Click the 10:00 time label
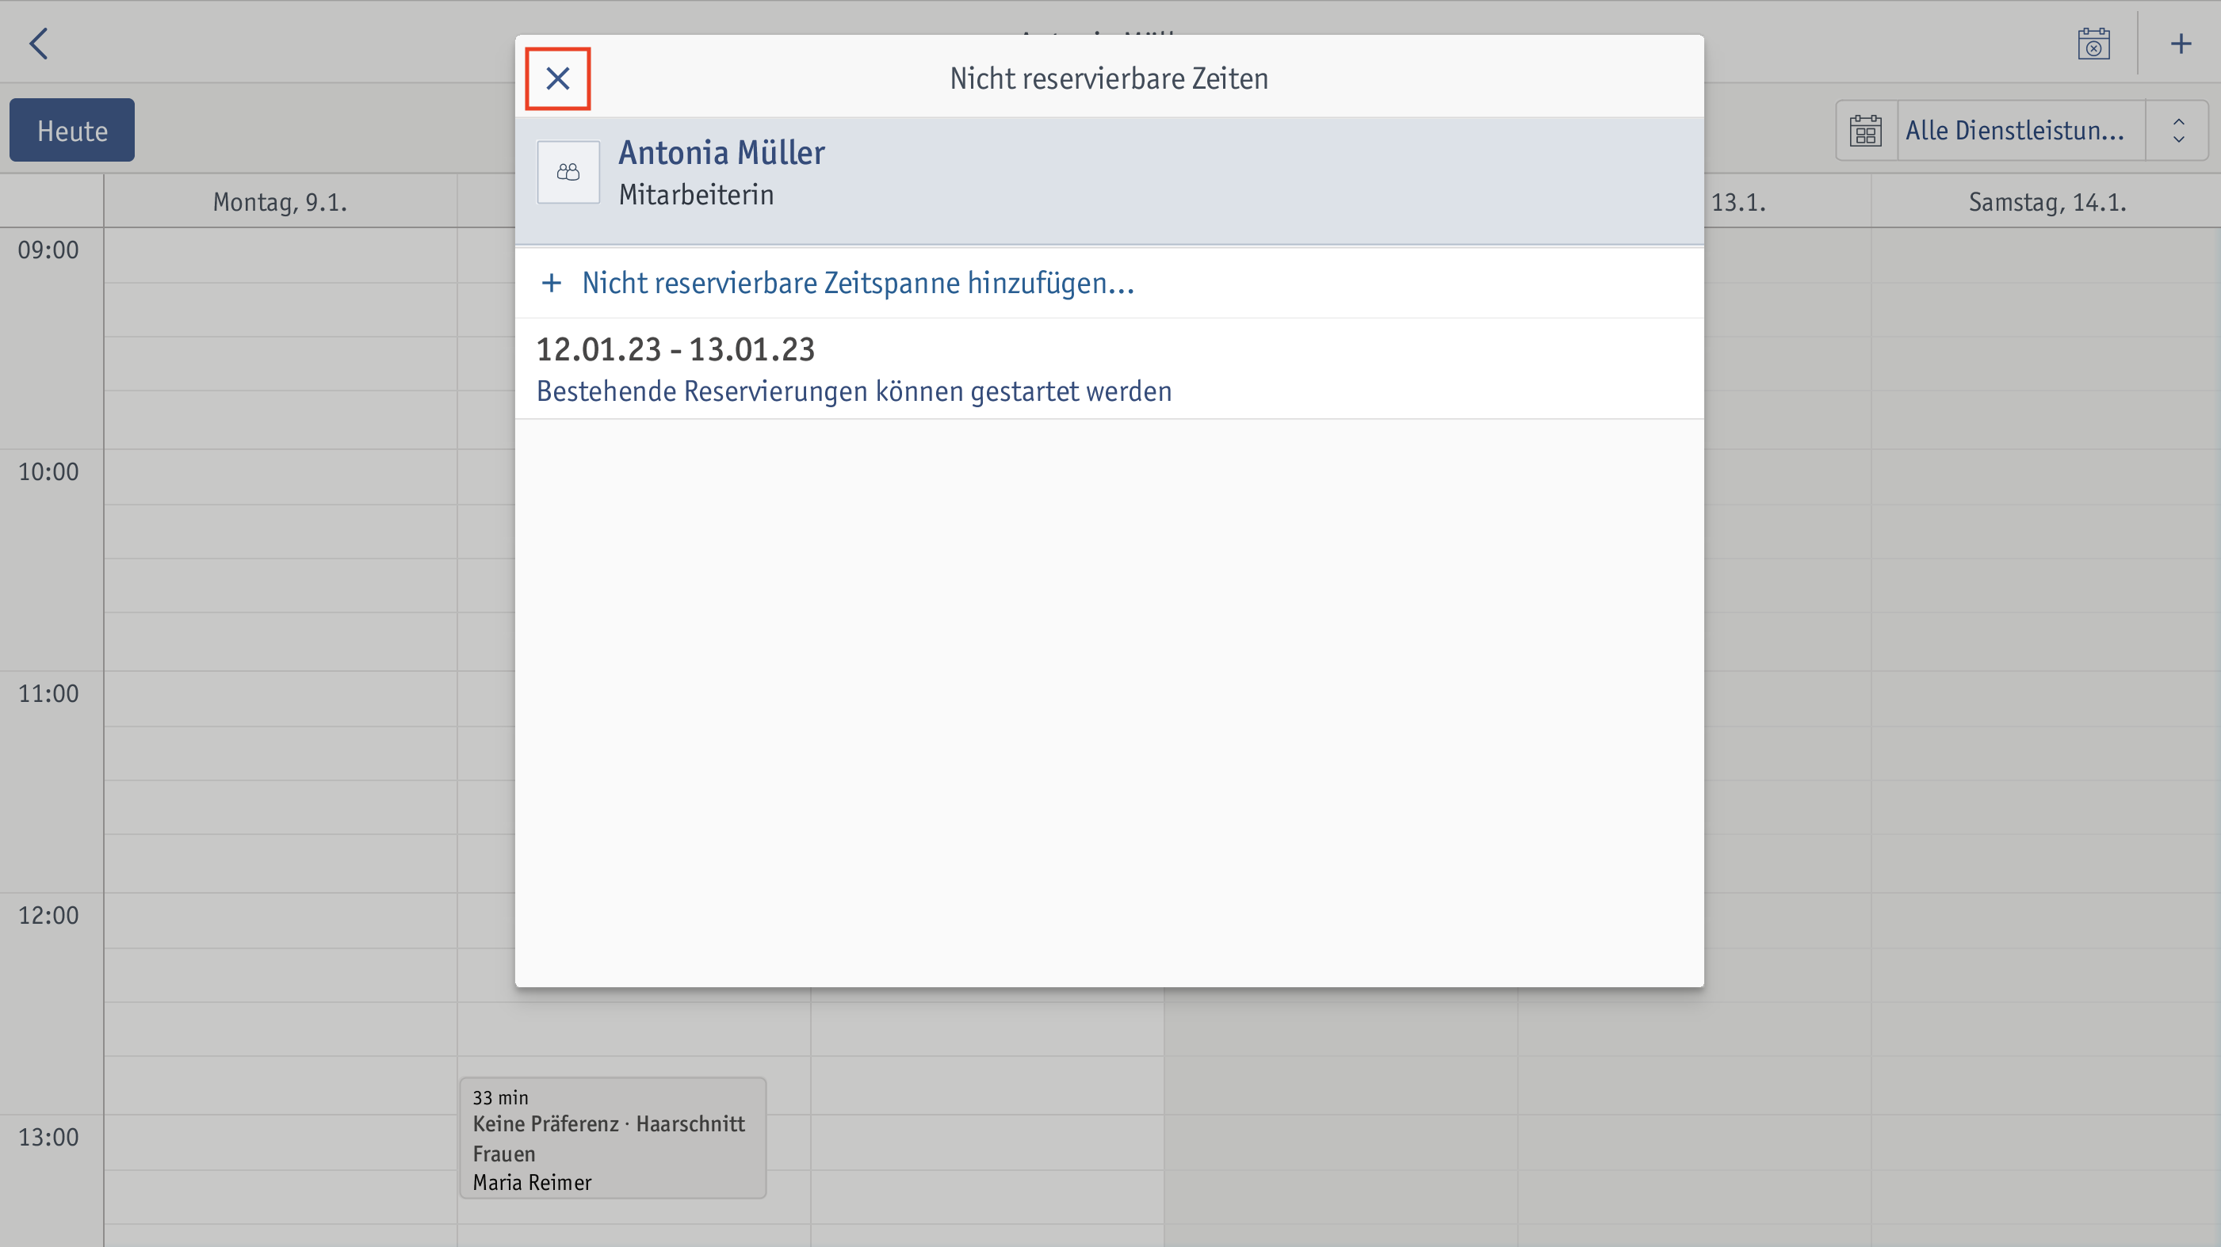Viewport: 2221px width, 1247px height. (x=48, y=471)
